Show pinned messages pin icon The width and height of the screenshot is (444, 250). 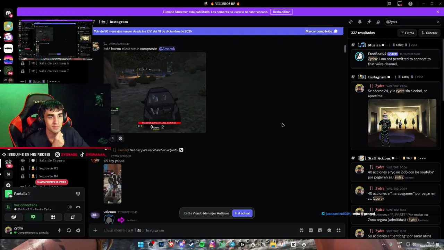tap(369, 22)
